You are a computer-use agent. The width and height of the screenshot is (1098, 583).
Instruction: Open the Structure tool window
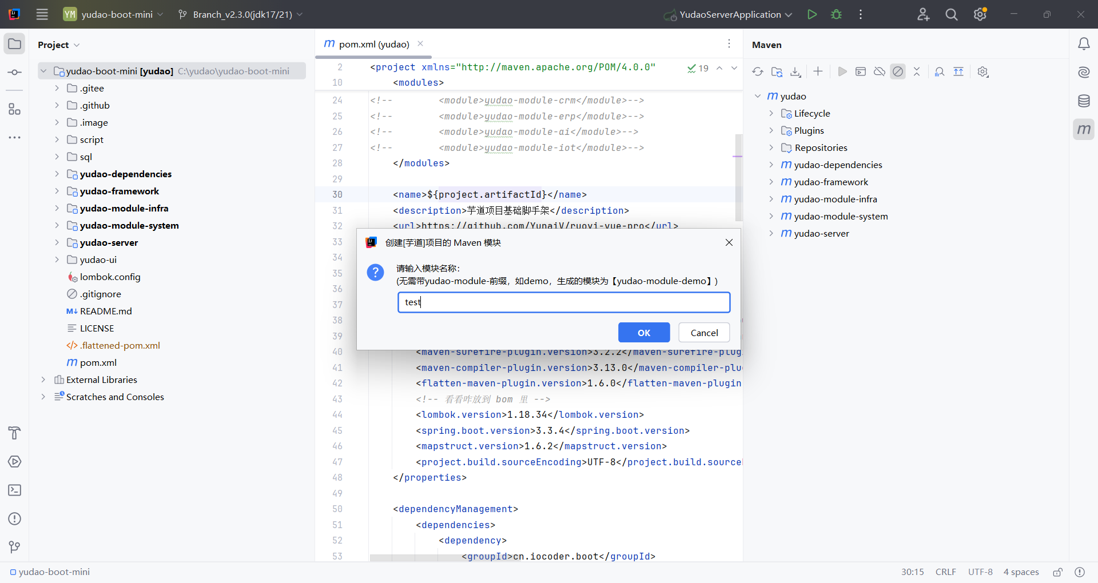[x=14, y=109]
